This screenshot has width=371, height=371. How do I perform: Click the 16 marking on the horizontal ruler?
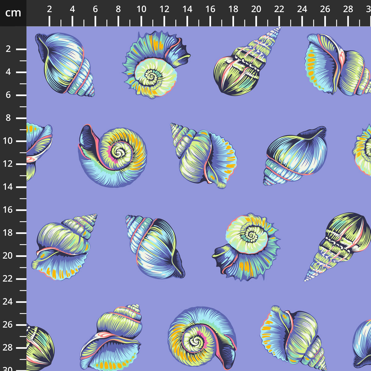[x=210, y=9]
